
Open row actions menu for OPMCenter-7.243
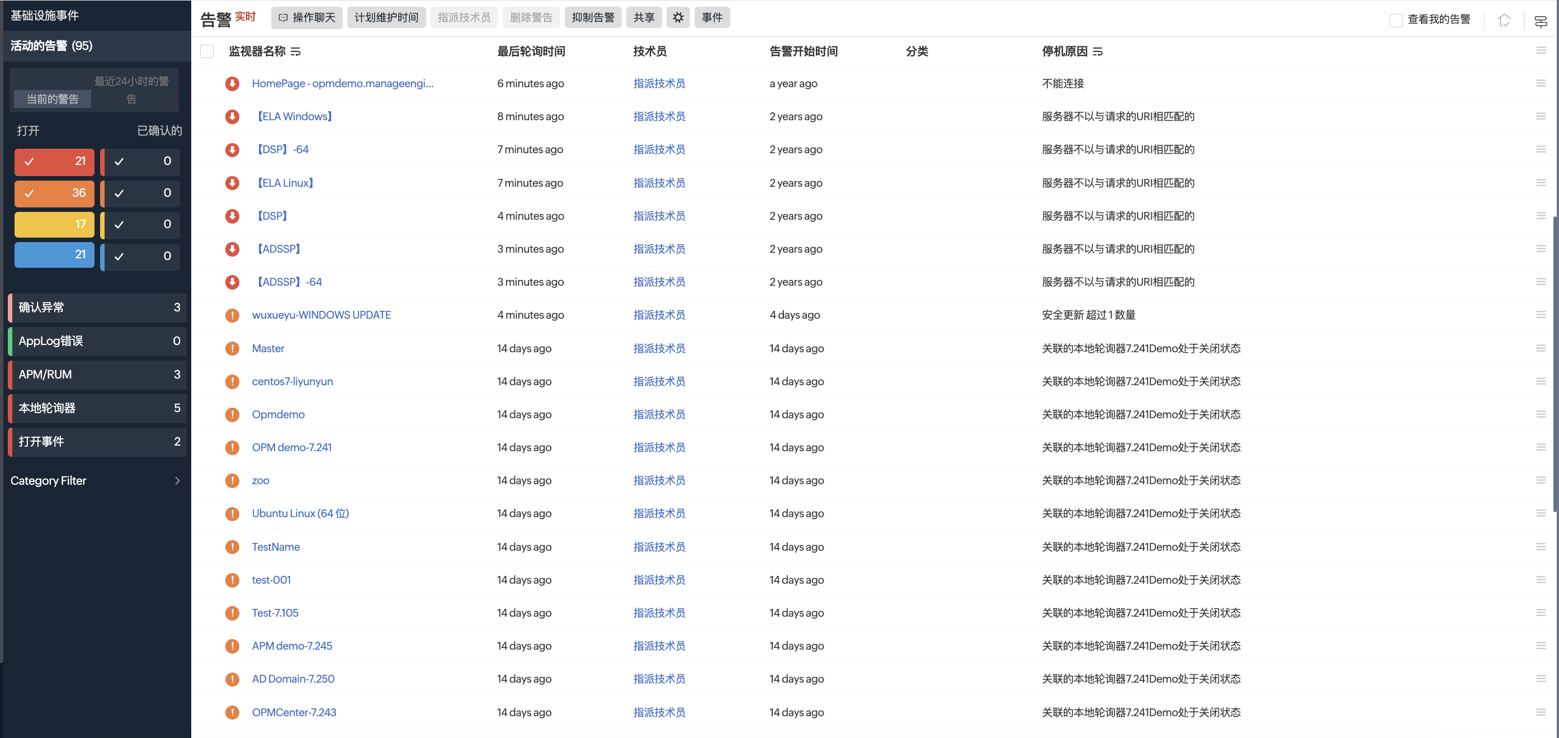(x=1542, y=712)
